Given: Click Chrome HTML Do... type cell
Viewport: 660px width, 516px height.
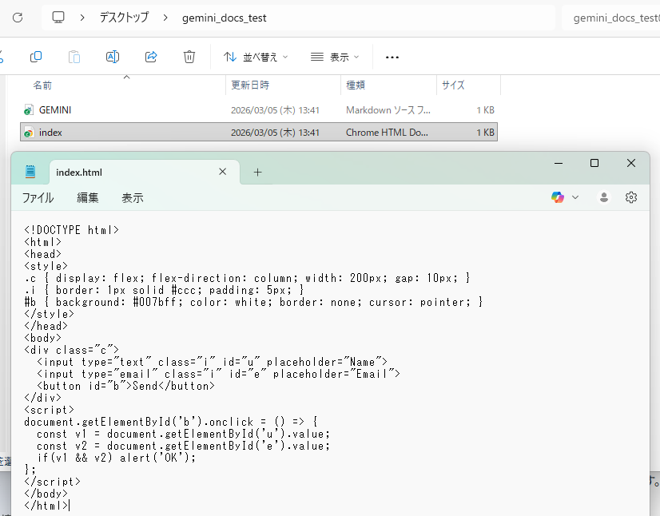Looking at the screenshot, I should click(x=387, y=133).
